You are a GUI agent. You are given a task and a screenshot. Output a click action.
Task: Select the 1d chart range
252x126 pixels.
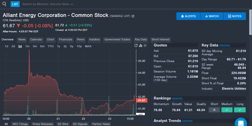(x=6, y=46)
